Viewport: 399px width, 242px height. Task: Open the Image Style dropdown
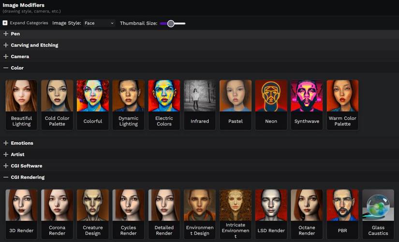point(99,23)
